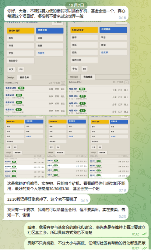Click the 电路 #30 row title
151x250 pixels.
[x=73, y=96]
